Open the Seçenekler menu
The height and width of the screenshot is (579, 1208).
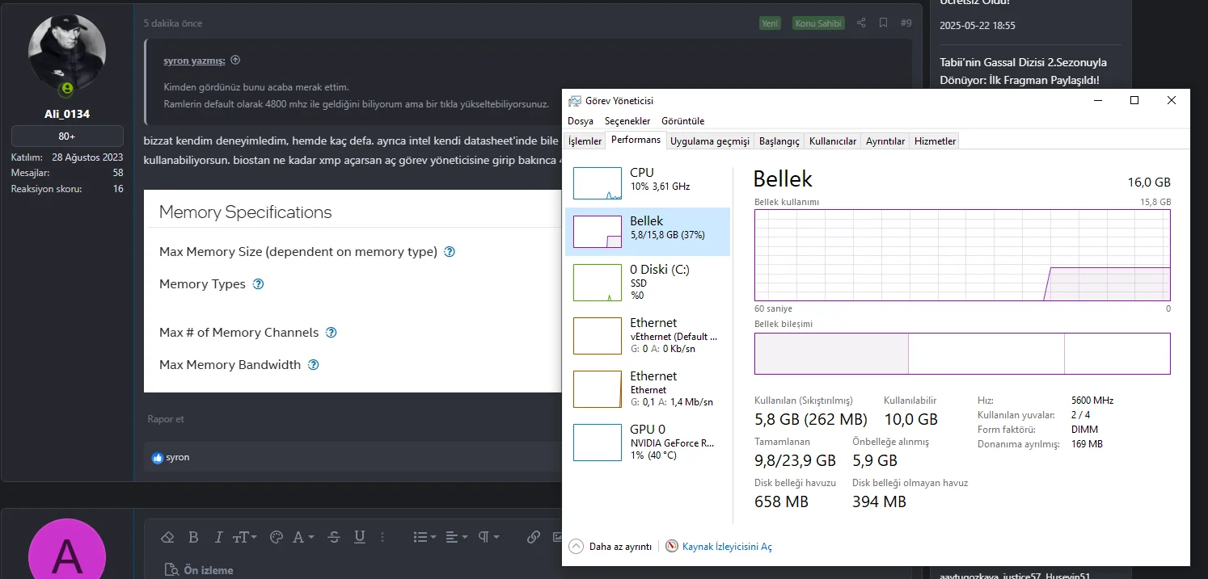click(x=627, y=121)
